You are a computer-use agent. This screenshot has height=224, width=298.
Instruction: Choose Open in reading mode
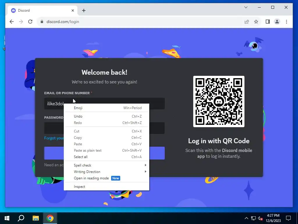(x=107, y=178)
